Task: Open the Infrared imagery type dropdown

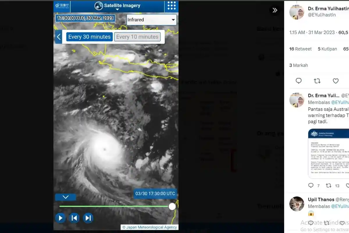Action: [151, 20]
